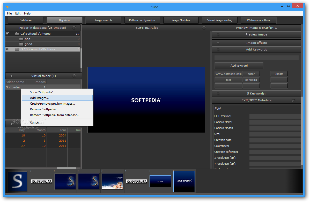
Task: Toggle checkbox for C:\Softpedia\Photos folder
Action: (7, 33)
